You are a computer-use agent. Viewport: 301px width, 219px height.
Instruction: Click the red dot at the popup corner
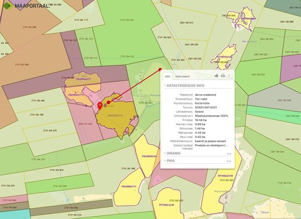pos(160,70)
